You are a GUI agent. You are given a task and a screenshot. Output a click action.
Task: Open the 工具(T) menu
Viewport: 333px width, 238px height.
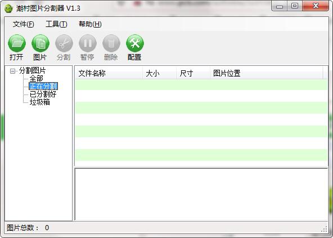(x=56, y=24)
